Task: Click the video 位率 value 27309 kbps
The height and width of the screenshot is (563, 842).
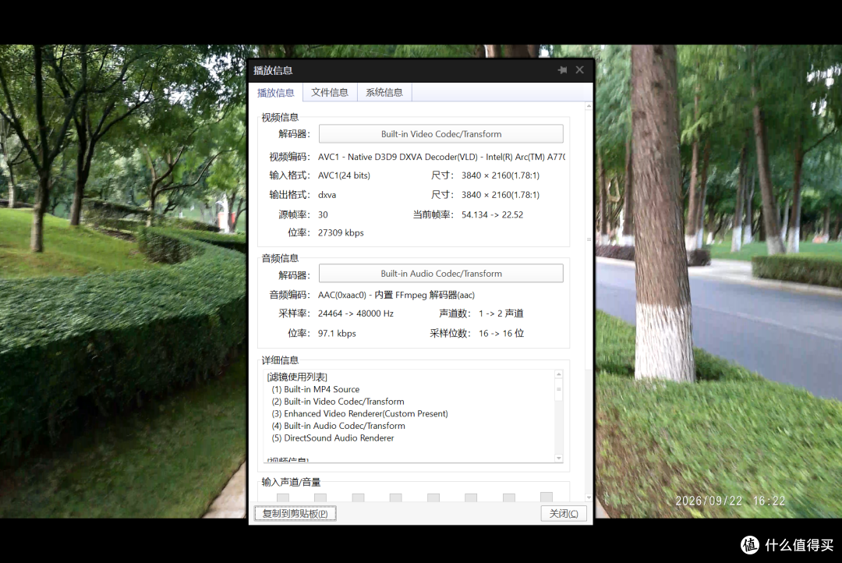Action: click(341, 232)
